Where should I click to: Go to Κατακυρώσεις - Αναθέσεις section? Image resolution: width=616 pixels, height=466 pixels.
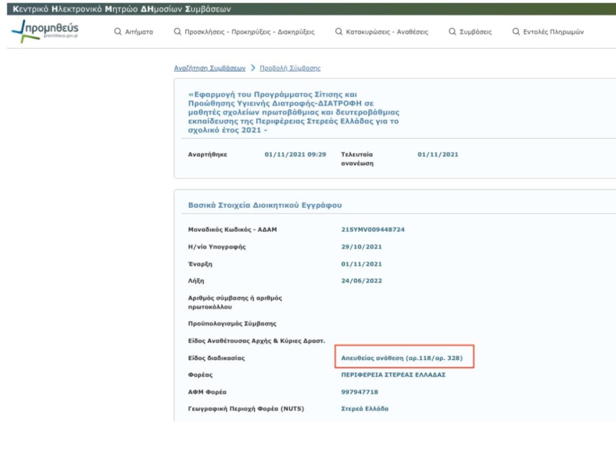[387, 32]
